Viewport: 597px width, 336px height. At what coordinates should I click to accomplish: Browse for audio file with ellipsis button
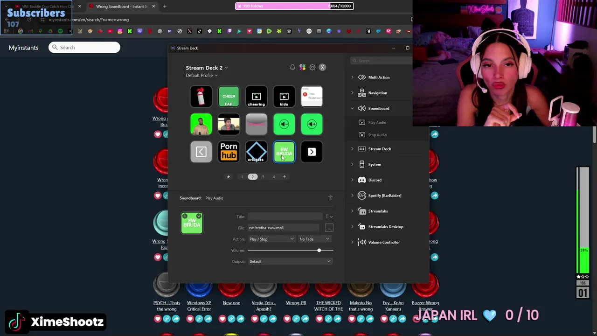coord(329,228)
